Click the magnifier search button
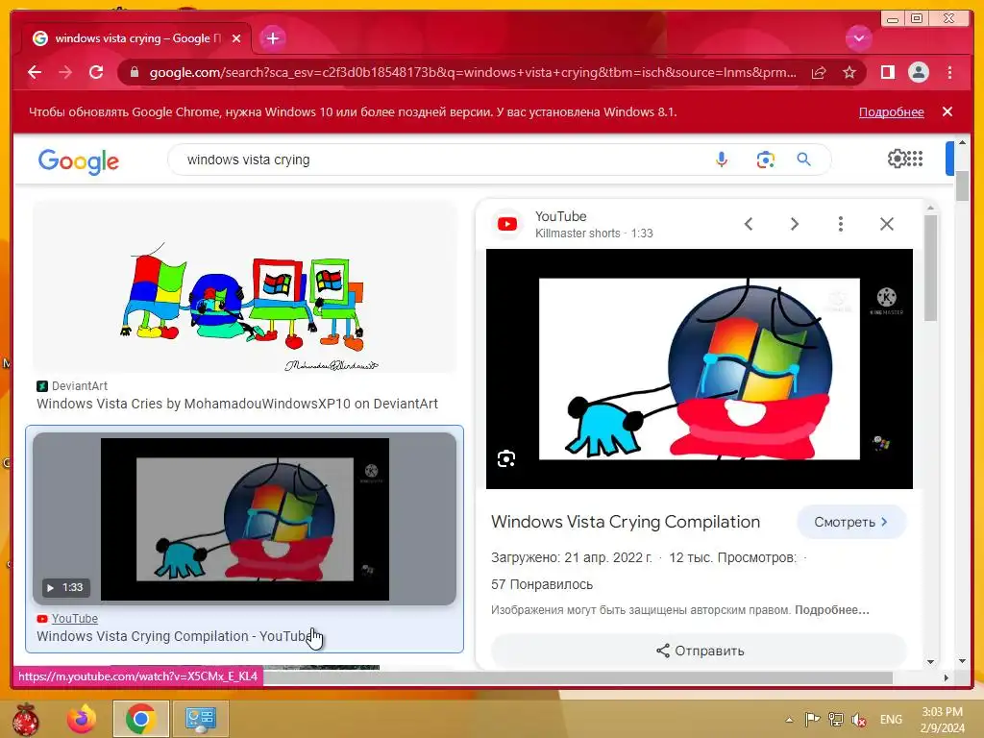984x738 pixels. (804, 160)
